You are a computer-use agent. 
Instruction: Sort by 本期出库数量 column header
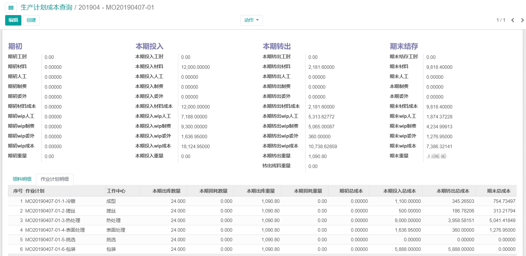166,191
